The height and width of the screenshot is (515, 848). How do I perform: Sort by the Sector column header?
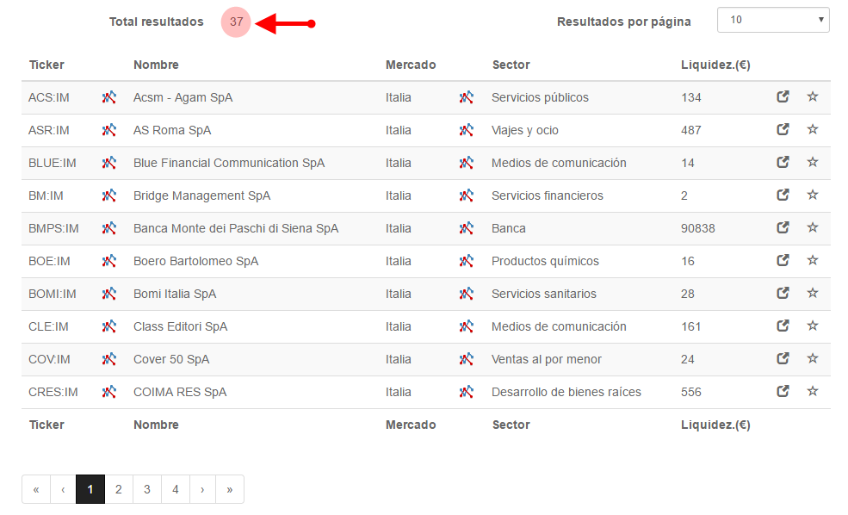[x=511, y=65]
